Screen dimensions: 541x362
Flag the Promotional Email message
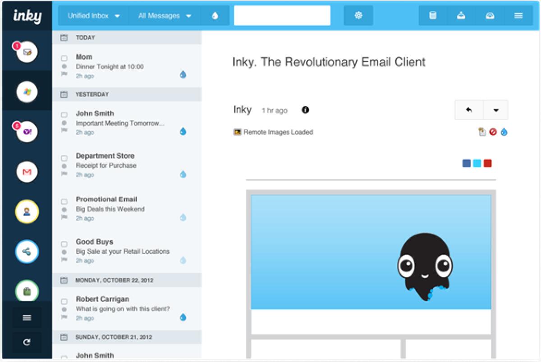[x=64, y=218]
